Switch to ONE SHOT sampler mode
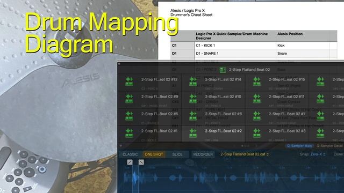 coord(154,154)
